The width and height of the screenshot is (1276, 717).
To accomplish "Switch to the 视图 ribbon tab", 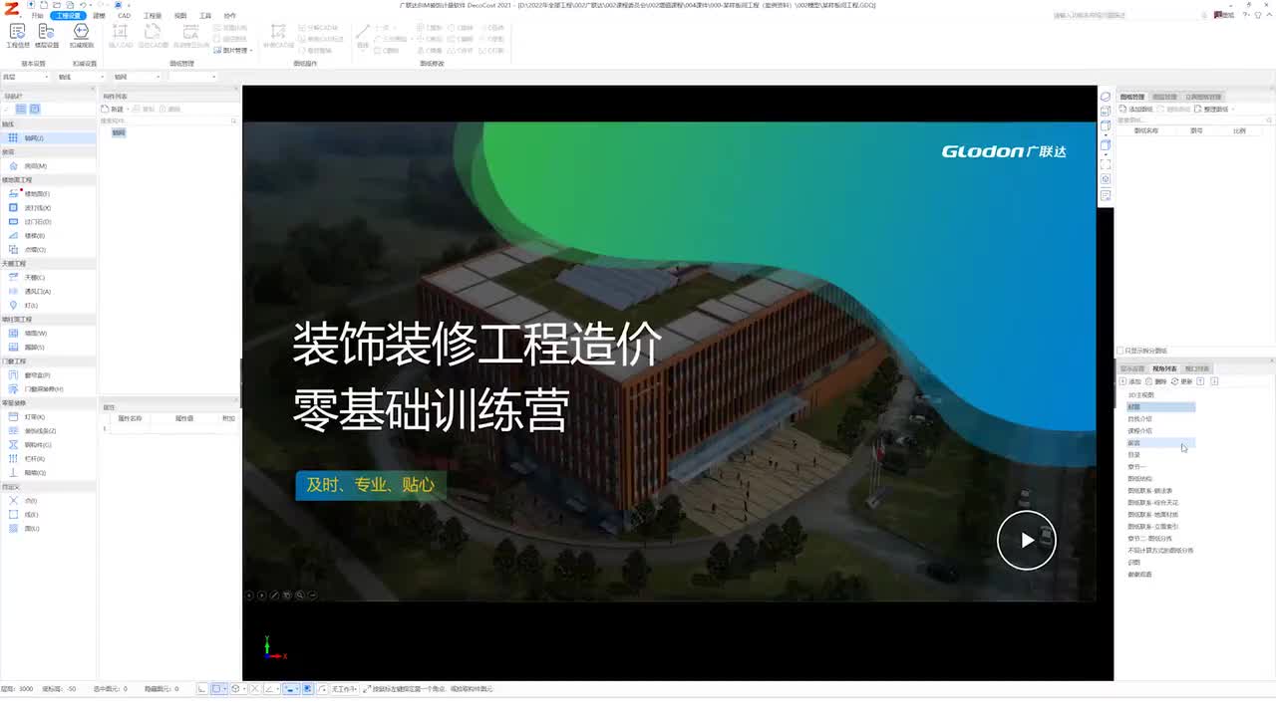I will 180,16.
